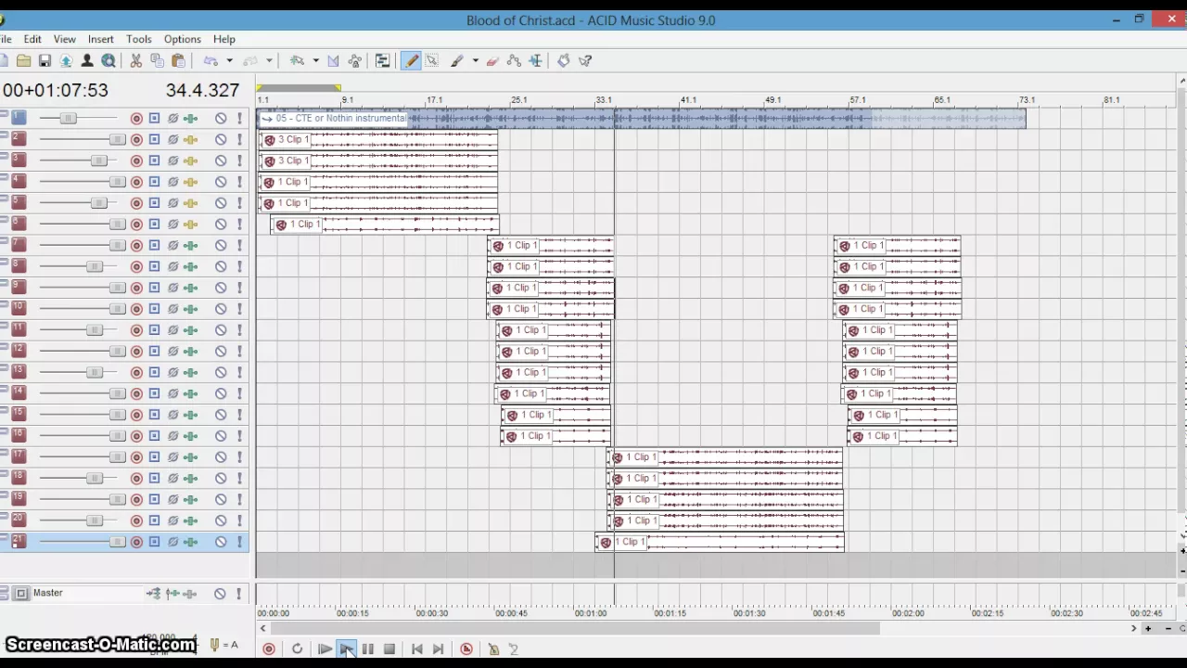Click the Open folder toolbar icon
The image size is (1187, 668).
[x=23, y=60]
